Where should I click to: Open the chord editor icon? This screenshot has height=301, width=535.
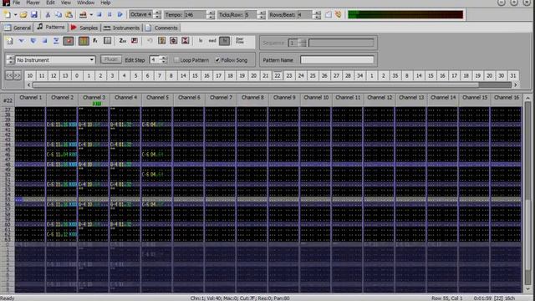point(135,41)
